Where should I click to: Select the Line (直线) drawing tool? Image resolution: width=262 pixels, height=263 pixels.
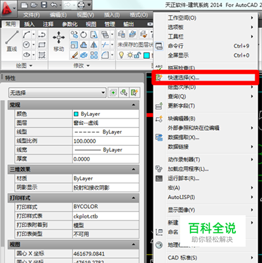(12, 41)
